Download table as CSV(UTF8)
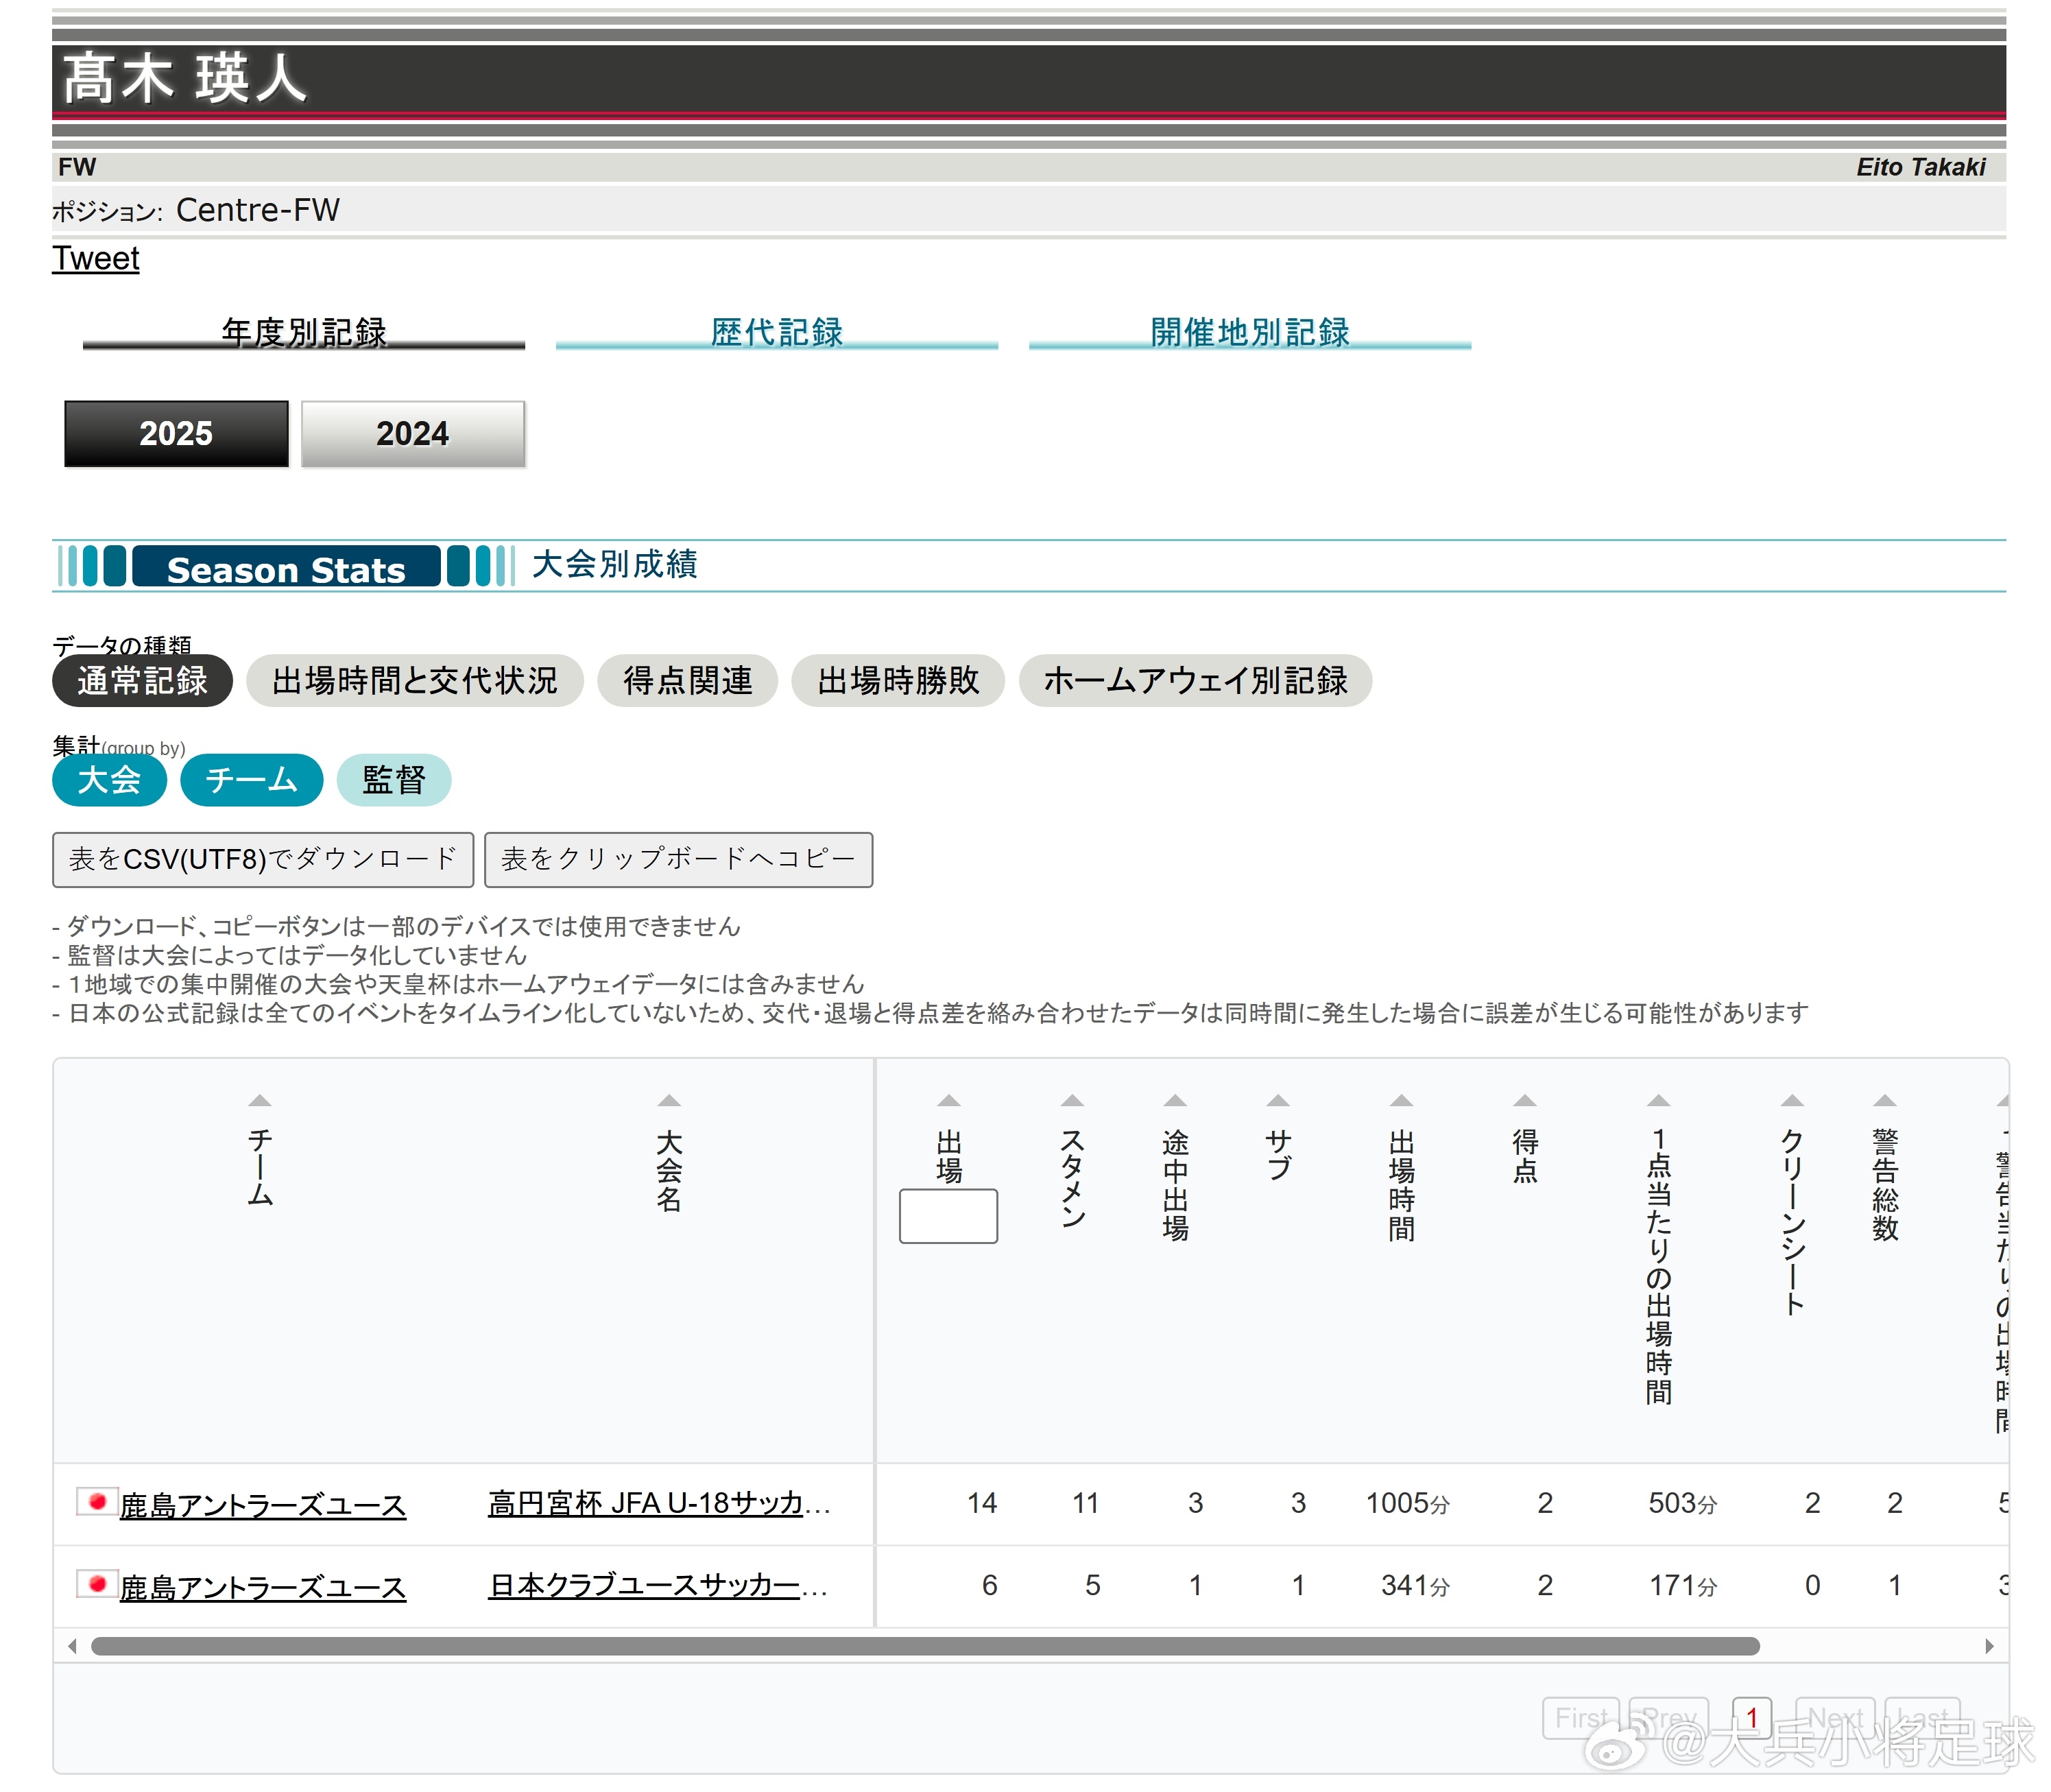This screenshot has height=1792, width=2051. point(263,859)
